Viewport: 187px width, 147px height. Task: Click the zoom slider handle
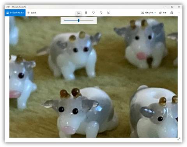[79, 20]
